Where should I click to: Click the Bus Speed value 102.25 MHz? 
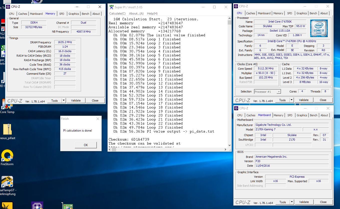[x=266, y=77]
